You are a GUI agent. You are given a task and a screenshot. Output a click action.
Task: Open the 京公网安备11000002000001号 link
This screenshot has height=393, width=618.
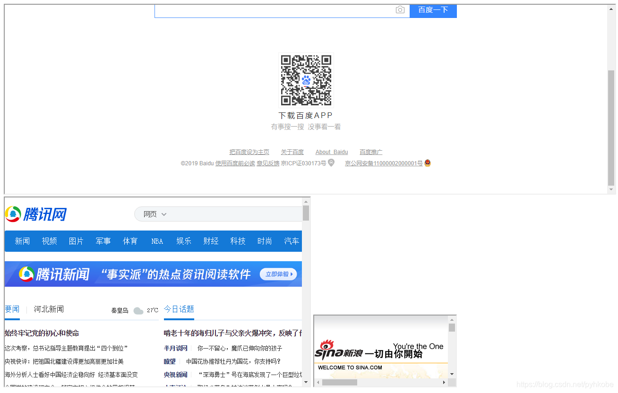click(384, 163)
